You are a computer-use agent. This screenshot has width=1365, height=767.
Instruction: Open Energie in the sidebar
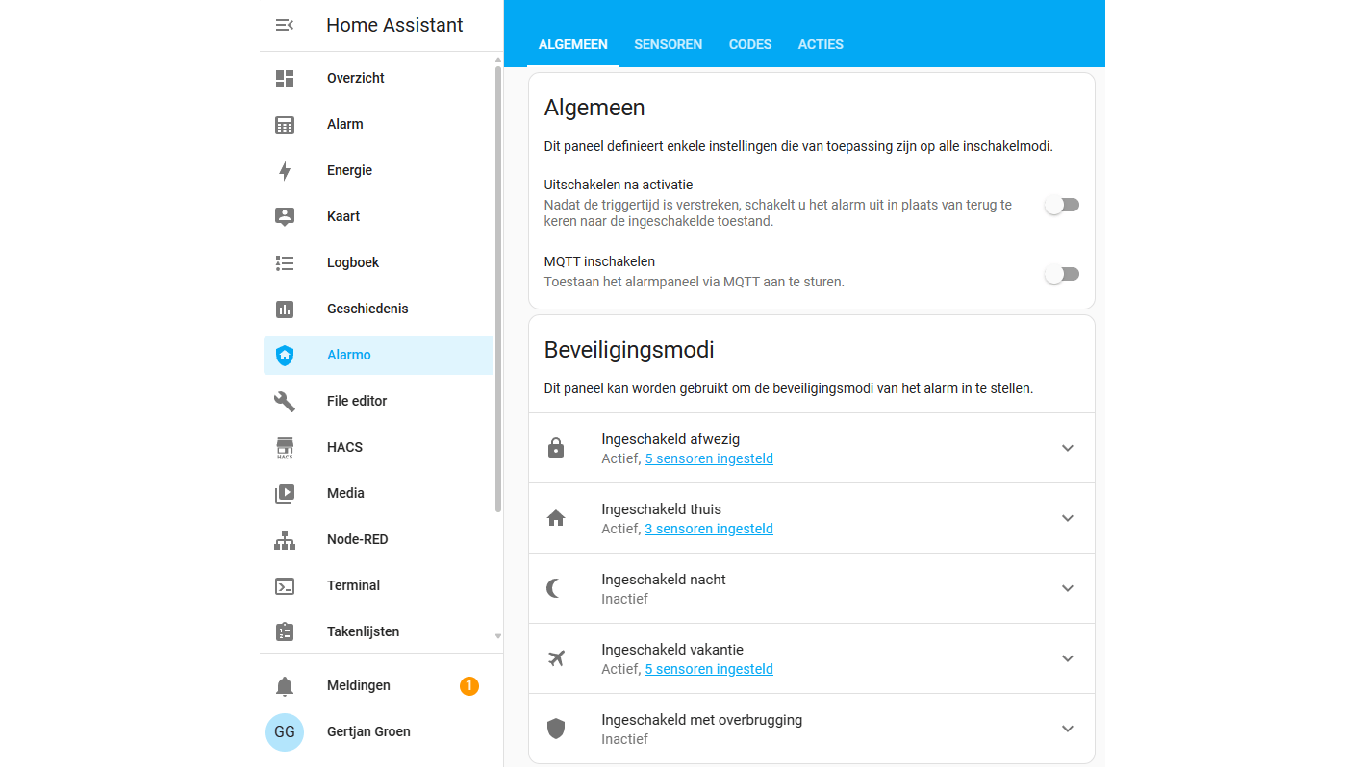[x=378, y=170]
